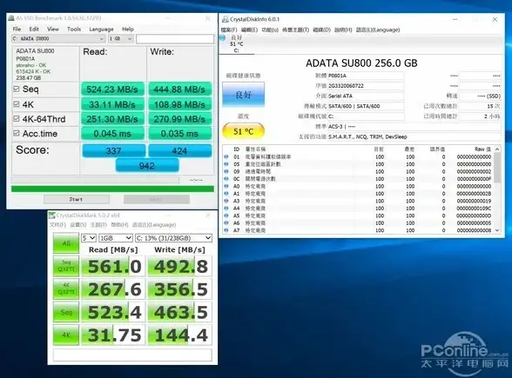Image resolution: width=512 pixels, height=378 pixels.
Task: Click the green AS SSD progress bar
Action: [x=112, y=189]
